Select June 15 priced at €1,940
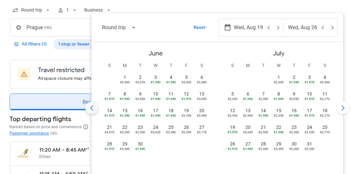 125,113
